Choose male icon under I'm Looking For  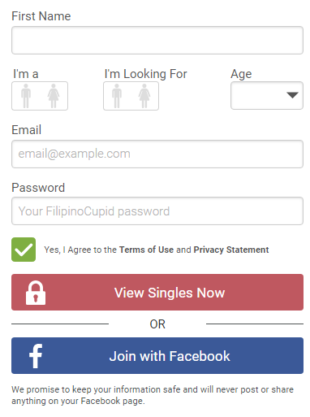[x=117, y=96]
